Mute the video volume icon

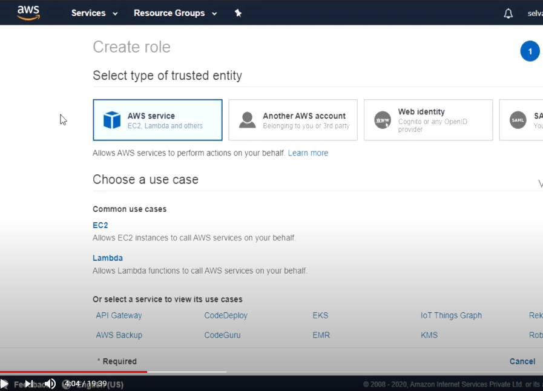(51, 384)
